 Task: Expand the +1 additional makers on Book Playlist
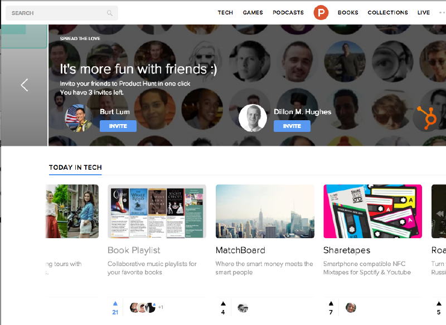coord(161,308)
